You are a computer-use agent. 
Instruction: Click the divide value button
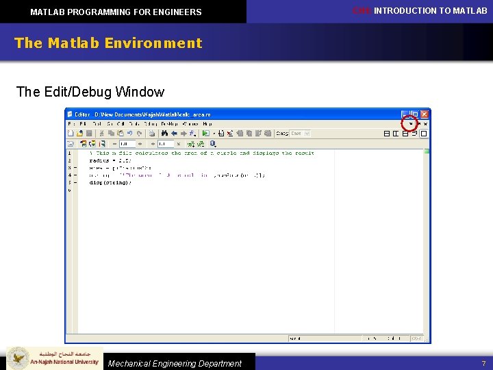tap(153, 144)
